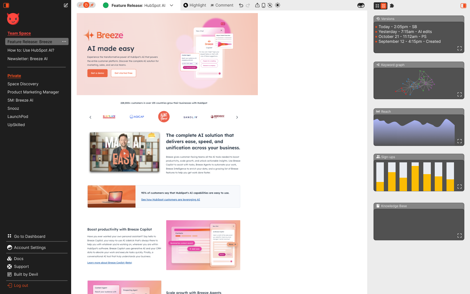The width and height of the screenshot is (470, 294).
Task: Click the Knowledge Base book icon
Action: [x=378, y=206]
